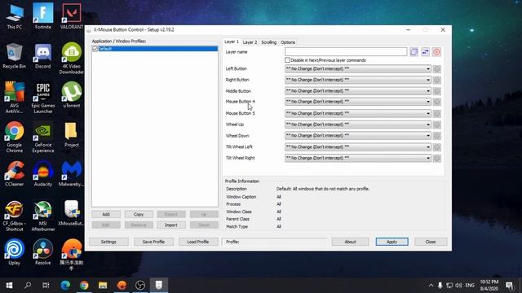Open settings gear for Mouse Button 4

[x=437, y=102]
